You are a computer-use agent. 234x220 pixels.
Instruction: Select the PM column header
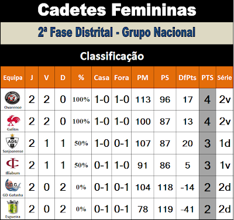(143, 78)
